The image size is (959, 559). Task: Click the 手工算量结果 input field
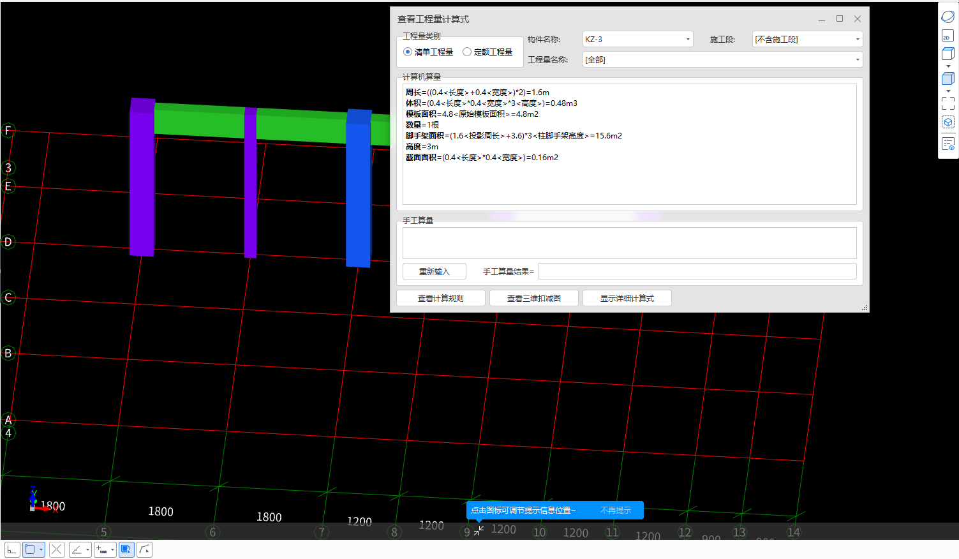tap(697, 271)
